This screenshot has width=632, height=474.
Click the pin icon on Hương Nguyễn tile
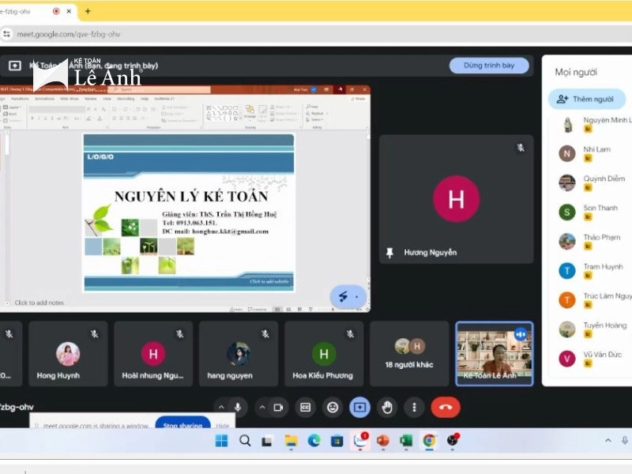coord(389,253)
